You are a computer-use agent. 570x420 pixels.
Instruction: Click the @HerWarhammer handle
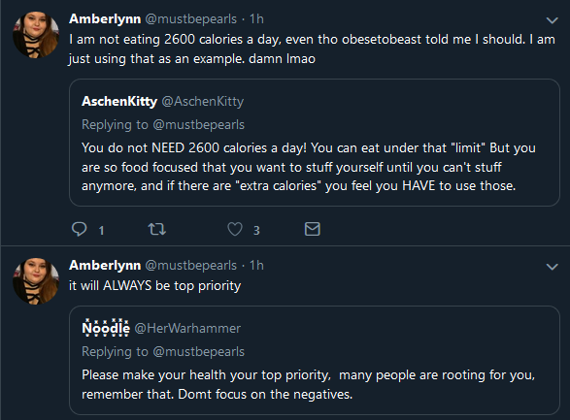[x=187, y=328]
